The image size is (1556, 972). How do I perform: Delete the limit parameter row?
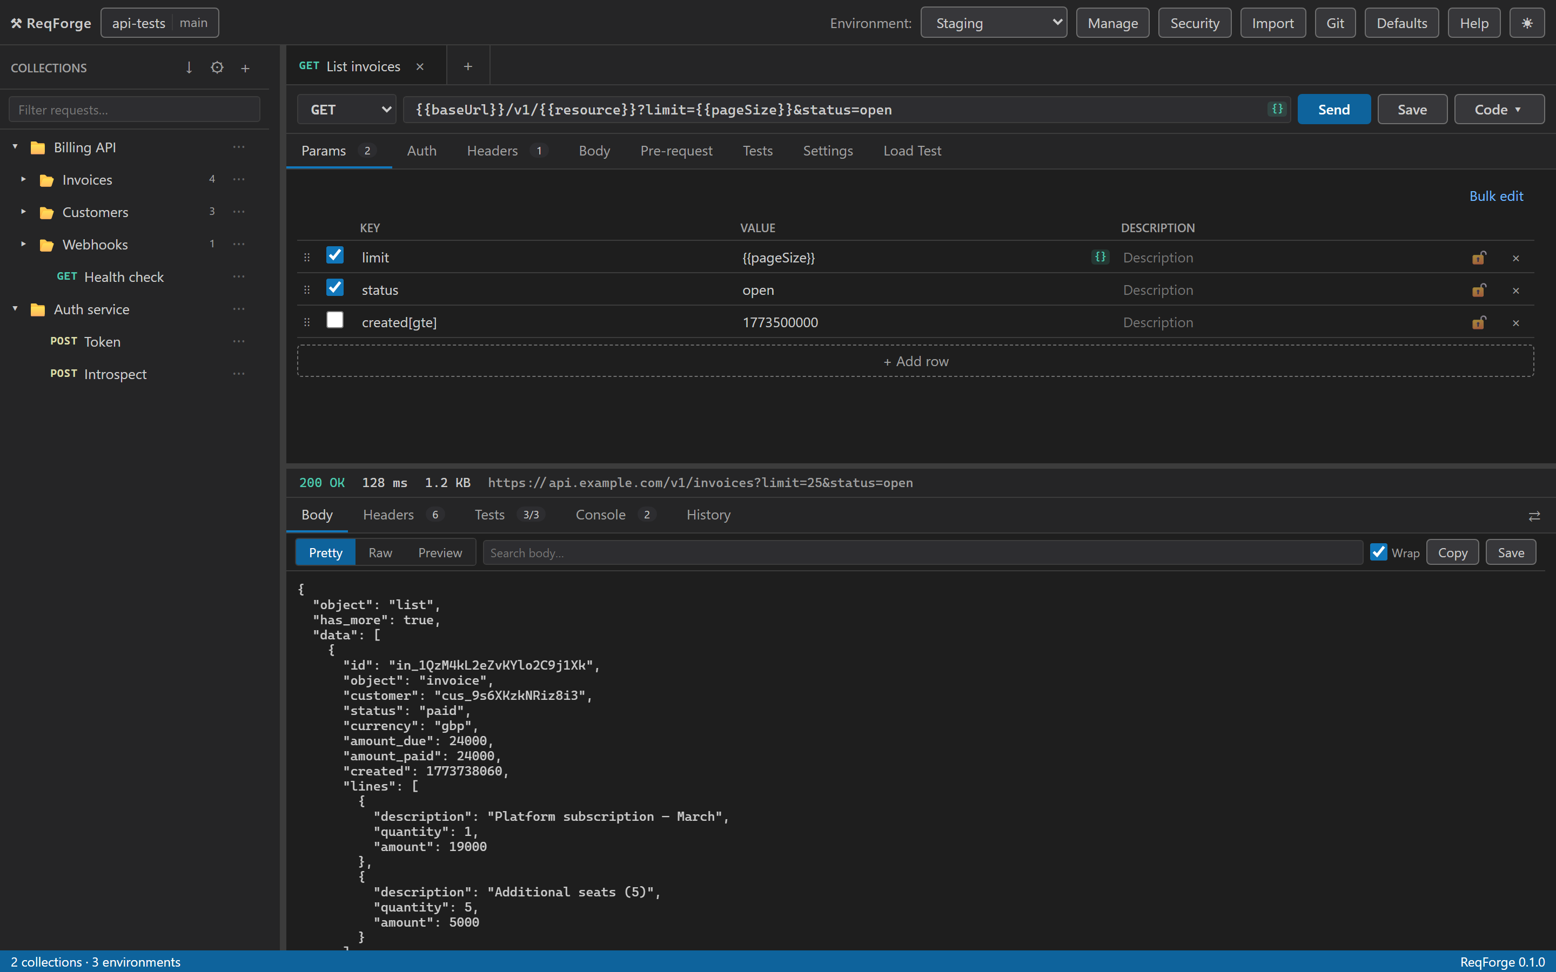coord(1515,259)
